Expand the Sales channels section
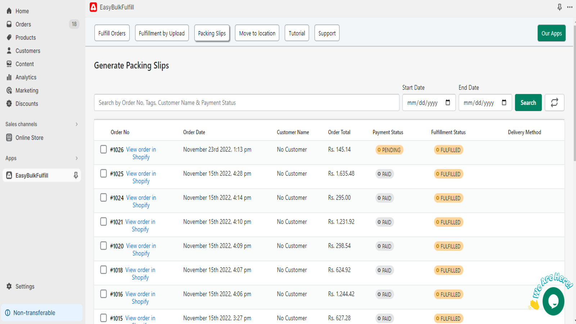The height and width of the screenshot is (324, 576). point(76,124)
